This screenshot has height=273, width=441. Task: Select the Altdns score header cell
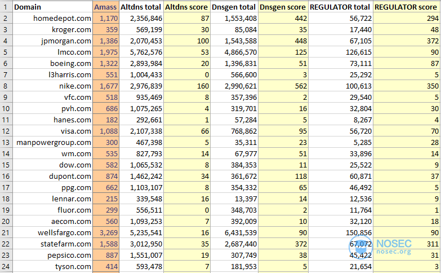pyautogui.click(x=187, y=7)
